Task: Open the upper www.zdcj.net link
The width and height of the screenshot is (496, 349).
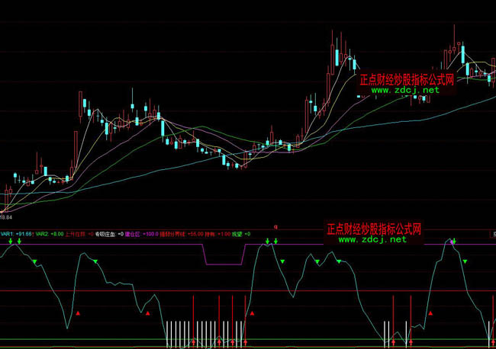Action: (406, 90)
